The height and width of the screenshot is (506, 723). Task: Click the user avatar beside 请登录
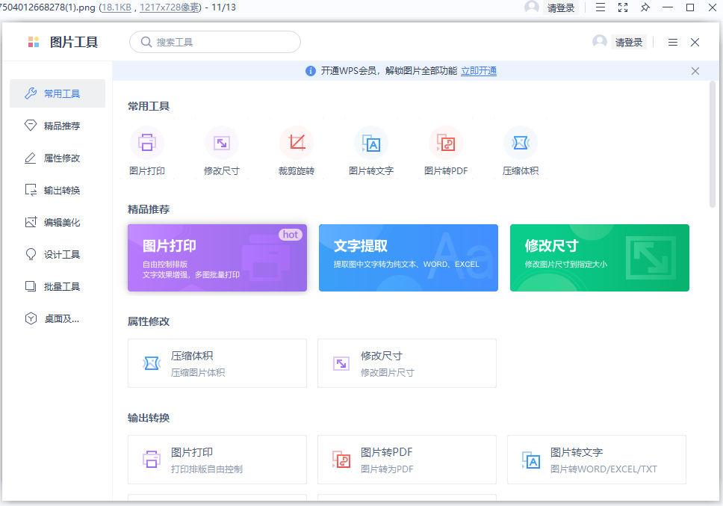click(600, 42)
